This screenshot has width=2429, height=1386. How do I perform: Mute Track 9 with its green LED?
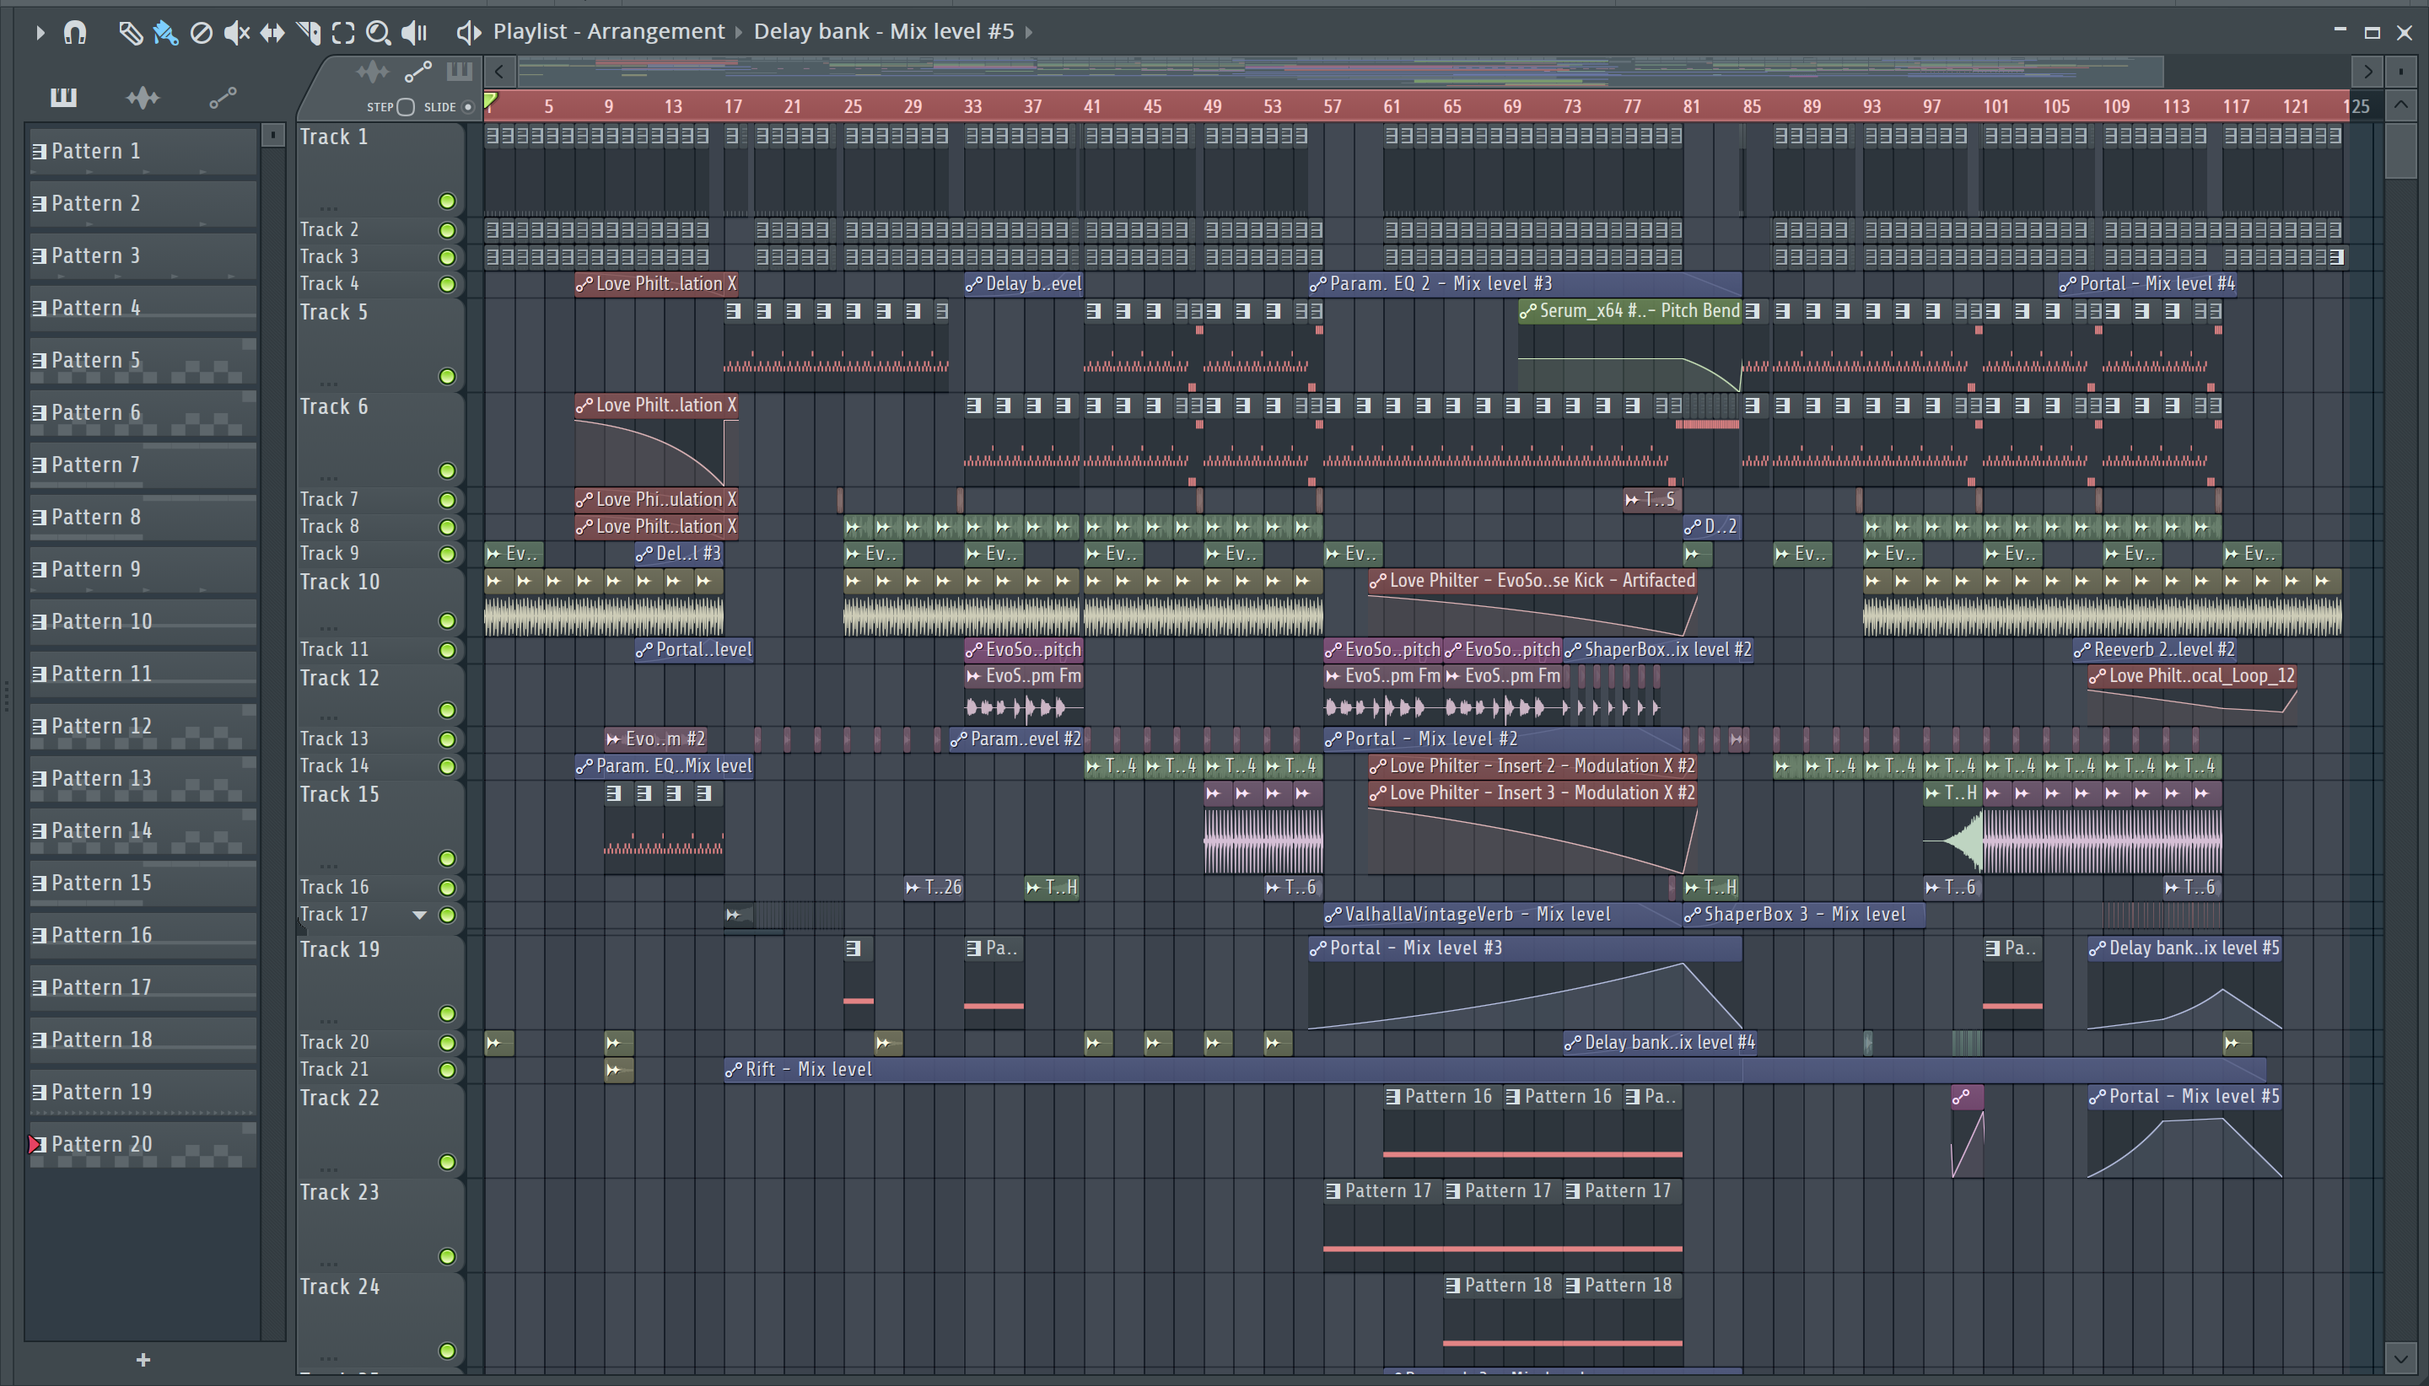click(x=446, y=554)
